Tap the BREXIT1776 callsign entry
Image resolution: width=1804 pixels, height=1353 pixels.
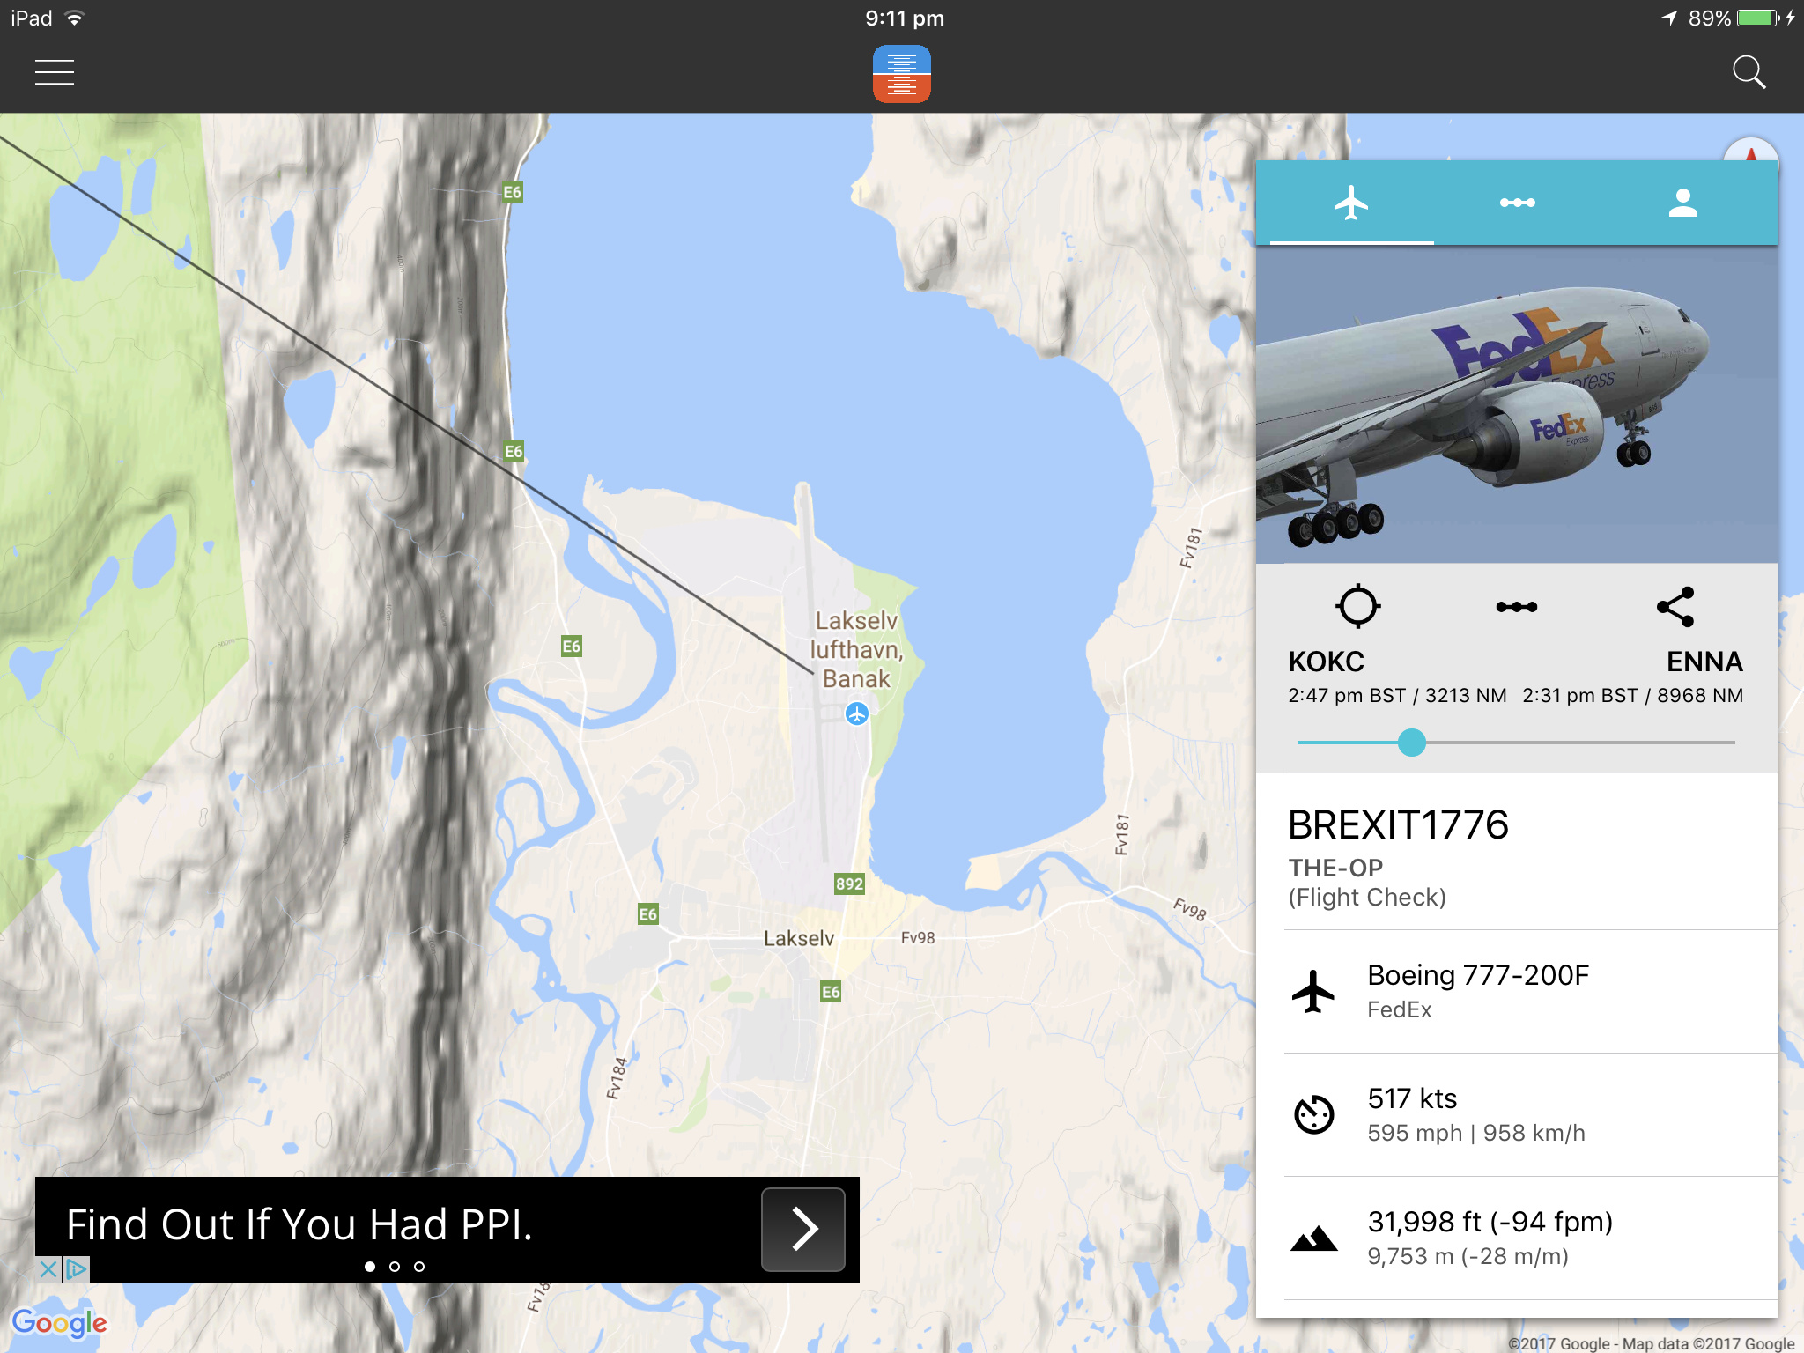pos(1398,825)
